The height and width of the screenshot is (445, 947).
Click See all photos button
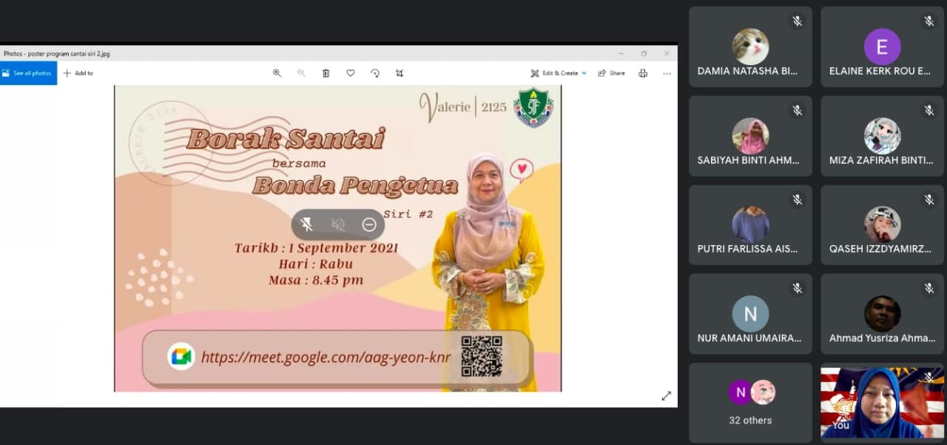tap(28, 73)
